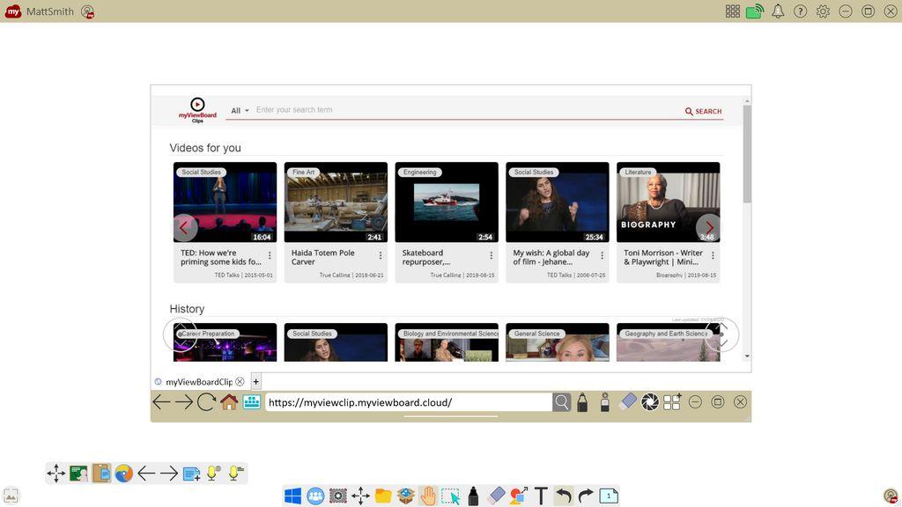This screenshot has height=507, width=902.
Task: Open TED priming kids video thumbnail
Action: (x=225, y=202)
